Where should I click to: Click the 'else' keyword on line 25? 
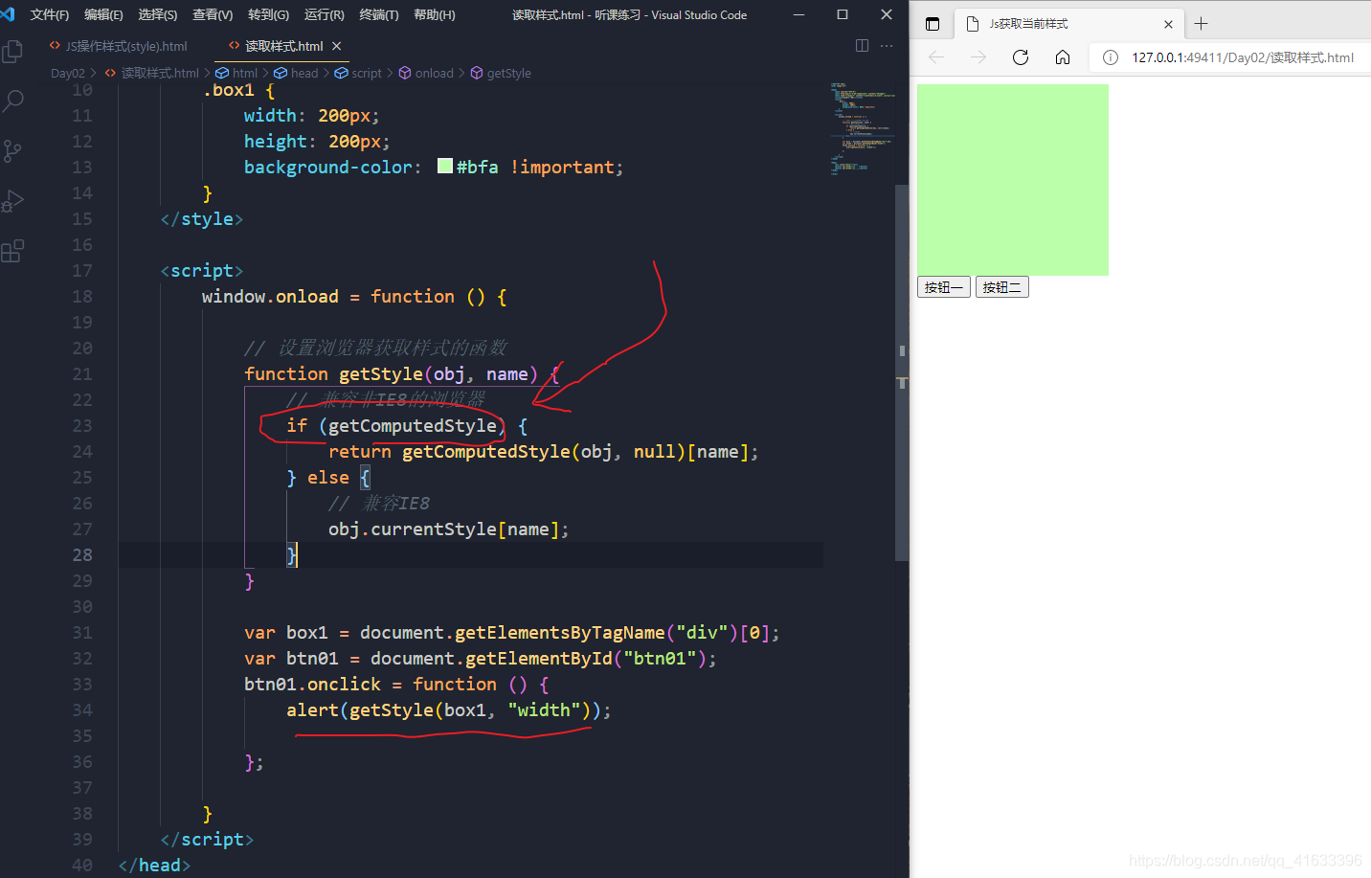click(328, 477)
